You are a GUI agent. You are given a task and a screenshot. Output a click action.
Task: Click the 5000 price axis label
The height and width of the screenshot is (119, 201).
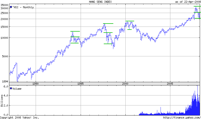click(5, 56)
